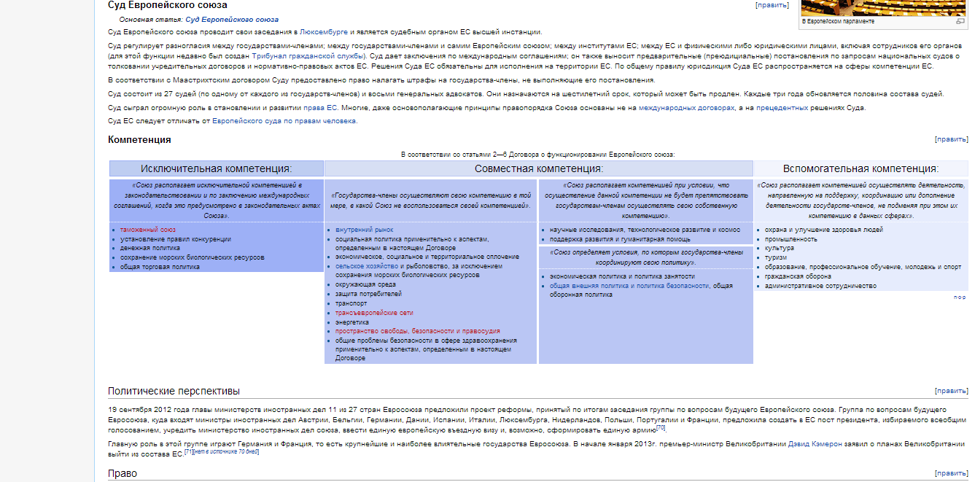This screenshot has width=975, height=482.
Task: Click the caption 'В Европейском парламенте'
Action: [x=838, y=22]
